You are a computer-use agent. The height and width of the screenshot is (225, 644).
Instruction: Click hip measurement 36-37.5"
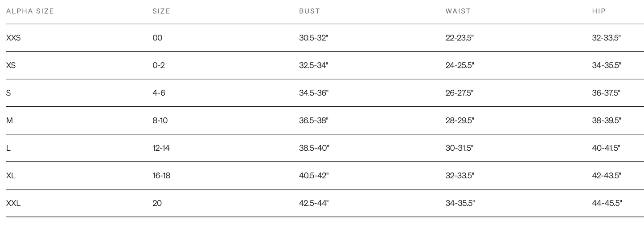click(x=606, y=93)
